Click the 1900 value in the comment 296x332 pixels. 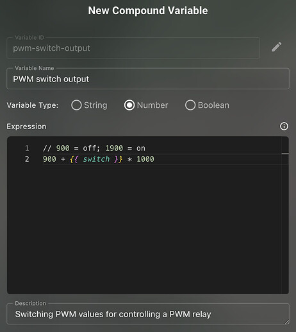pyautogui.click(x=114, y=148)
